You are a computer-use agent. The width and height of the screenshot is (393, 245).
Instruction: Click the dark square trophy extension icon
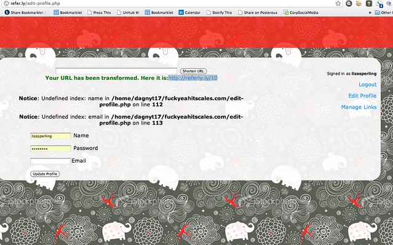click(368, 3)
